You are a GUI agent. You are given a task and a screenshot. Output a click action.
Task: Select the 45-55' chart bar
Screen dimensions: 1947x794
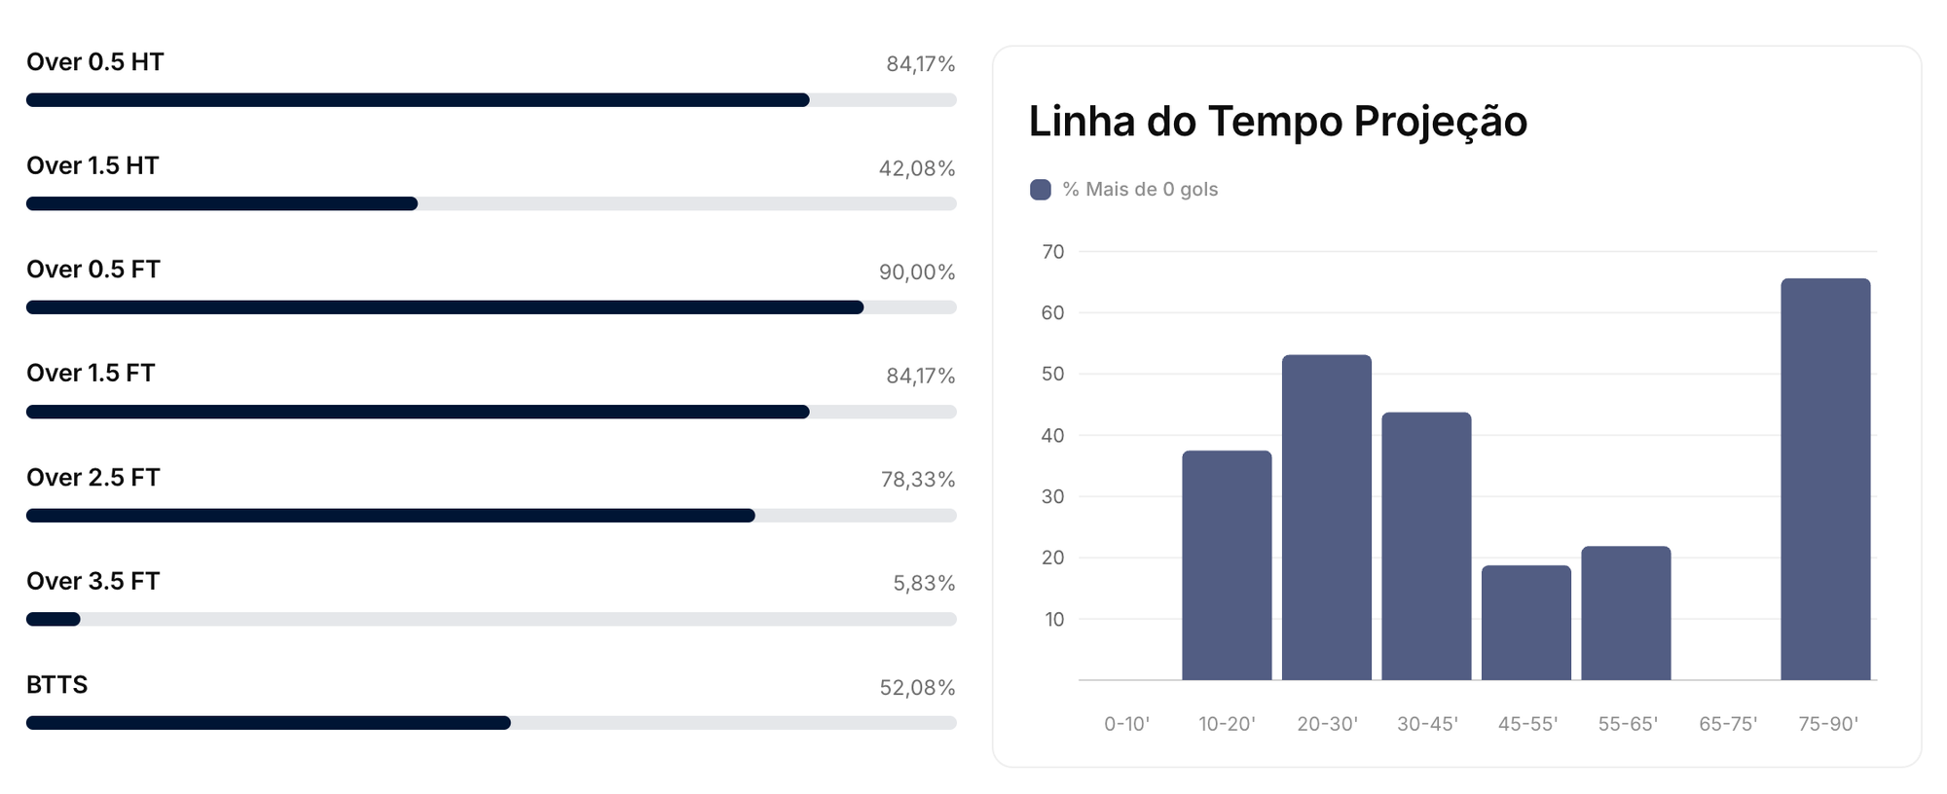(x=1526, y=623)
